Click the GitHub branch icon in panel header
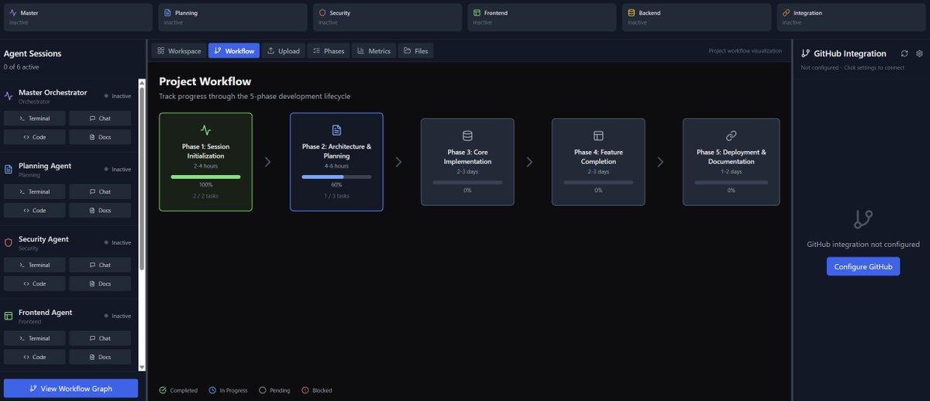The width and height of the screenshot is (930, 401). (x=806, y=53)
